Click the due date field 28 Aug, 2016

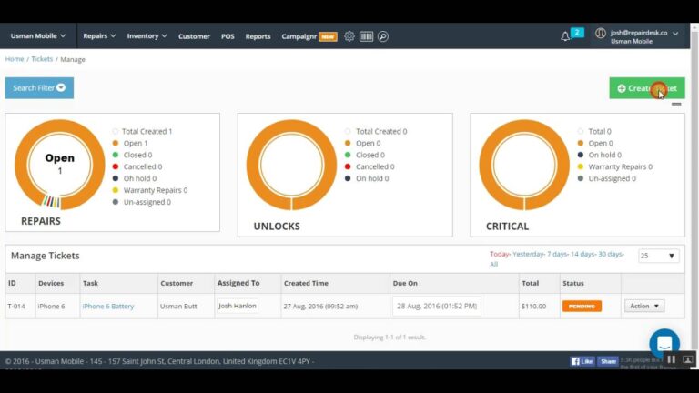(437, 306)
